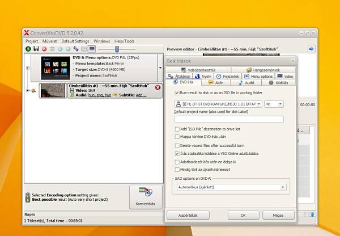The image size is (340, 236).
Task: Check Adathordozót írás után ne dobja ki
Action: (177, 162)
